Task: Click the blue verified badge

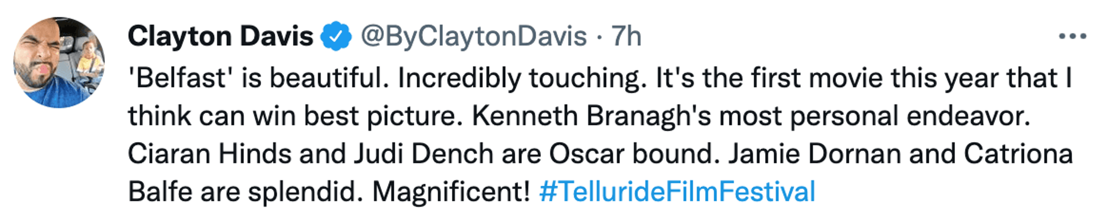Action: [336, 37]
